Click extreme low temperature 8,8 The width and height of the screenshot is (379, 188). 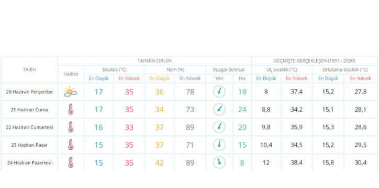tap(266, 110)
